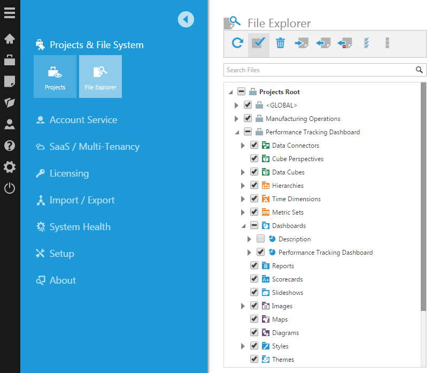Click the folded-paper icon in the sidebar
This screenshot has height=373, width=432.
point(10,103)
